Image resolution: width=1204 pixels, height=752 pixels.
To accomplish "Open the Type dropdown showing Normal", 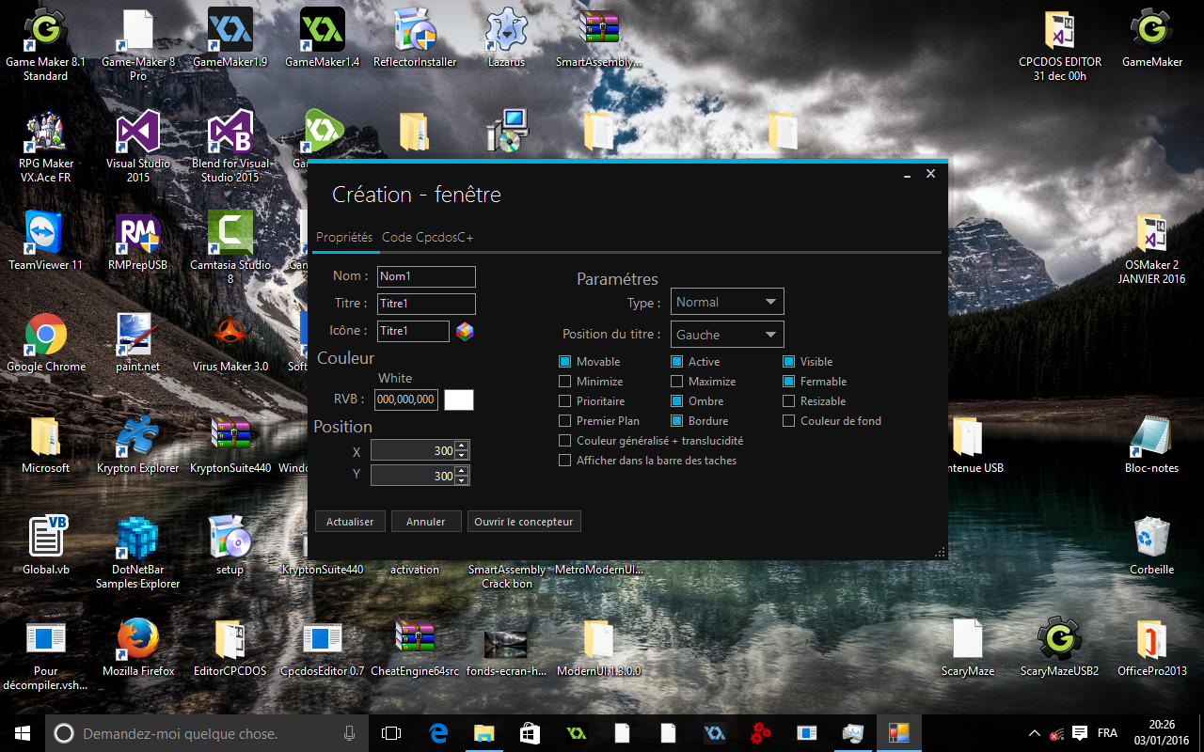I will click(x=727, y=302).
